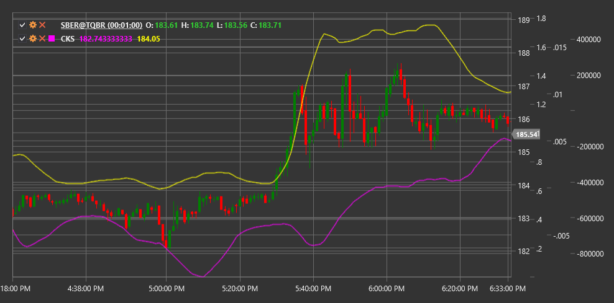Click the -600000 axis label

tap(589, 218)
